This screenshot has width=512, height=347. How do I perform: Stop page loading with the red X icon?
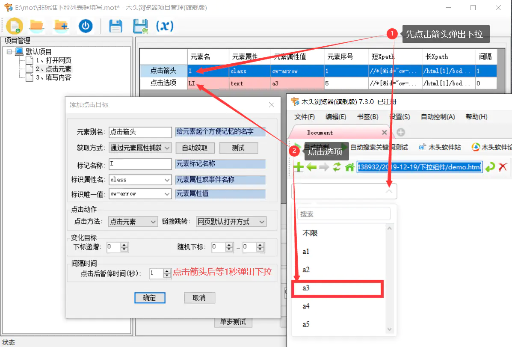point(503,167)
